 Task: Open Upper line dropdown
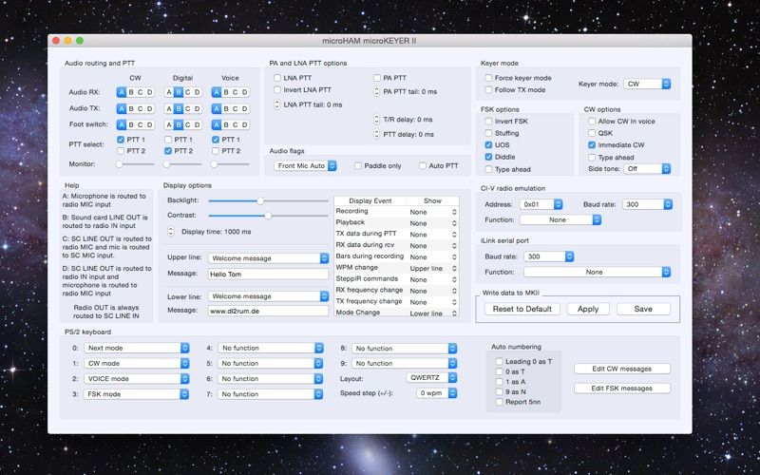(x=269, y=258)
